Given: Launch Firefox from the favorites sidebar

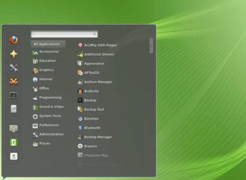Looking at the screenshot, I should point(14,40).
